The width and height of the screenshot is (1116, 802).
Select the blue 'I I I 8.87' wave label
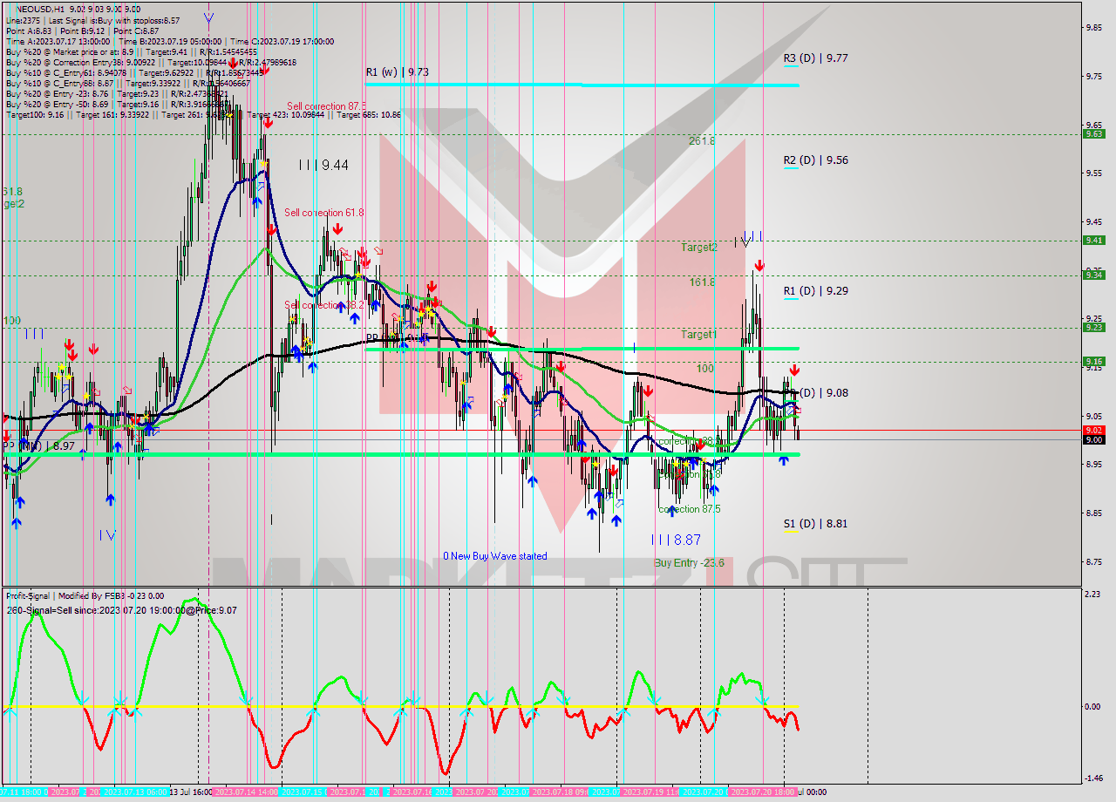click(676, 540)
